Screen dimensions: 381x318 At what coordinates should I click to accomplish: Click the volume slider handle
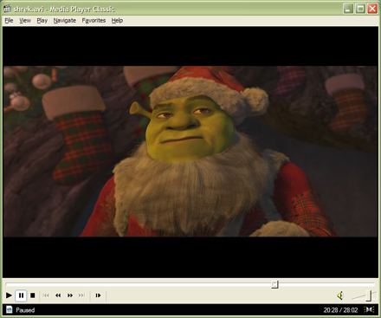[x=369, y=295]
